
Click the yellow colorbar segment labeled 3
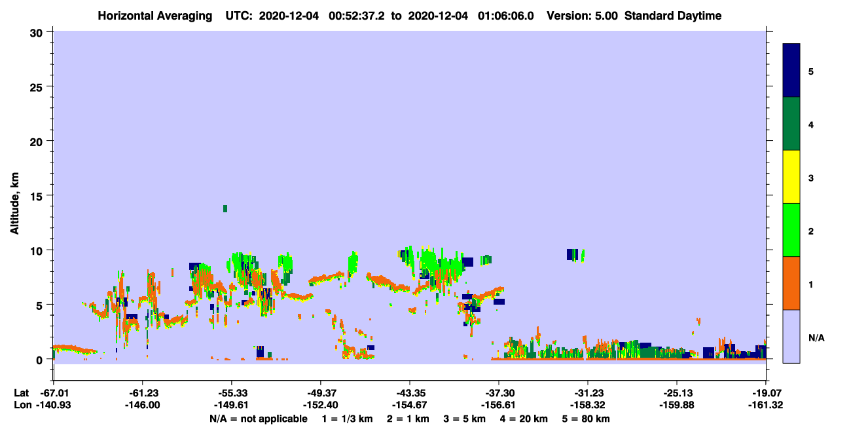coord(791,177)
